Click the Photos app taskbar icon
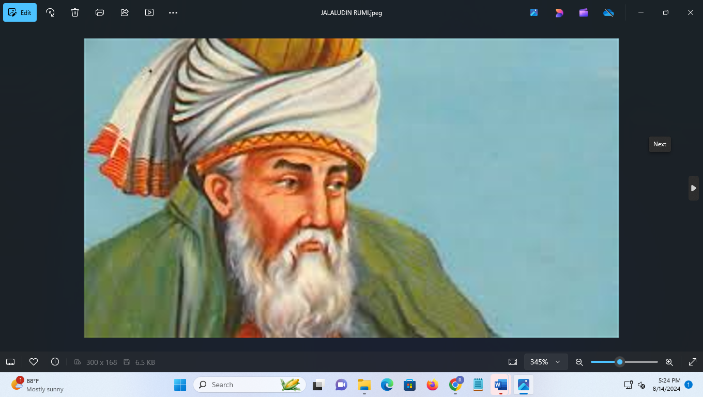The image size is (703, 397). (x=524, y=385)
